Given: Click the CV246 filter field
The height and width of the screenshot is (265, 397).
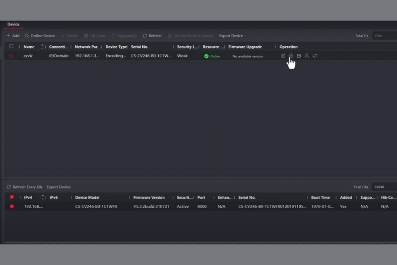Looking at the screenshot, I should tap(384, 187).
